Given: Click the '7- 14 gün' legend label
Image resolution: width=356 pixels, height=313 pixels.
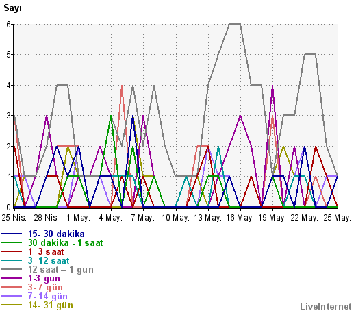Looking at the screenshot, I should [48, 296].
